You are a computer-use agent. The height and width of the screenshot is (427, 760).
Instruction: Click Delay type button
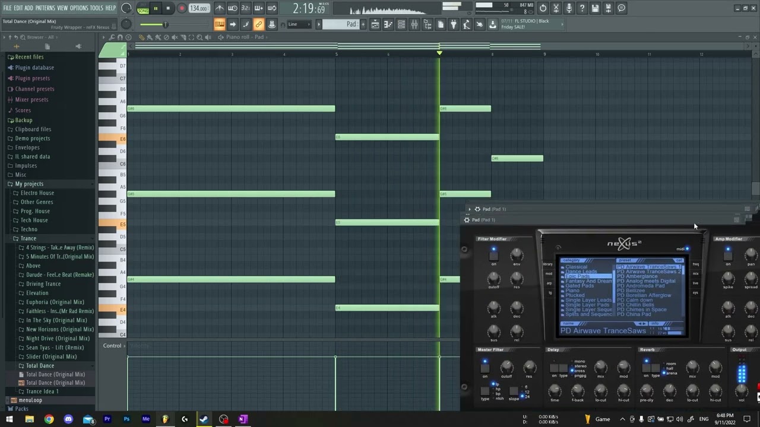point(563,368)
